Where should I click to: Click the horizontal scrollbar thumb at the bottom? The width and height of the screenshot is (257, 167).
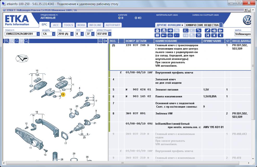coord(123,163)
